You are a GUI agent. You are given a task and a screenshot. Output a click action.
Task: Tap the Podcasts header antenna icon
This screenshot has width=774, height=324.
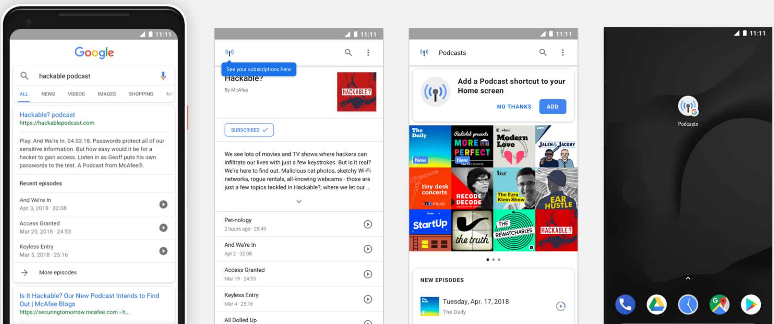pyautogui.click(x=424, y=52)
